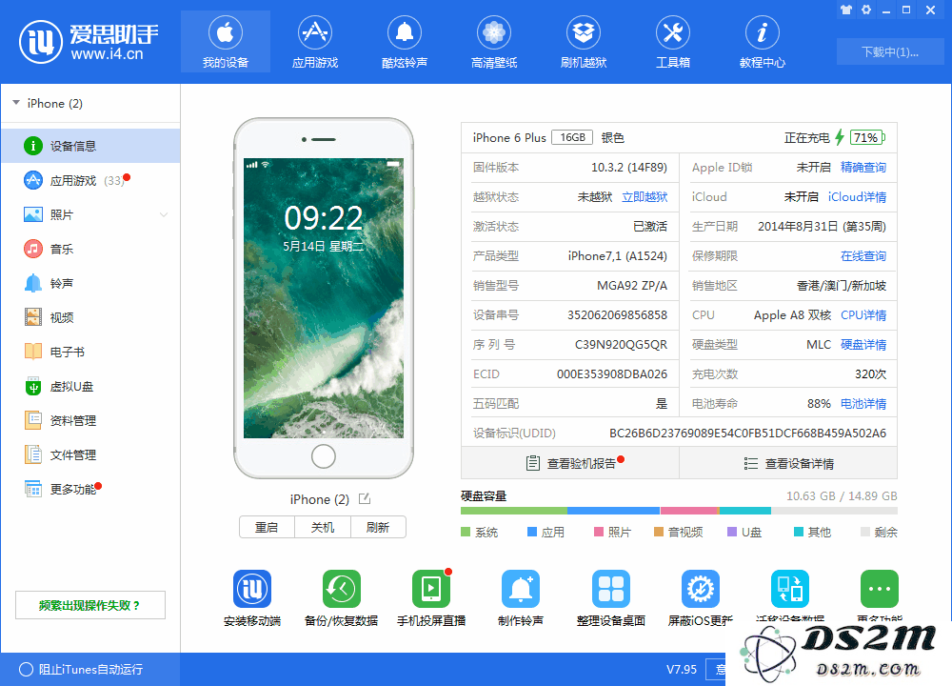Click the 备份/恢复数据 icon

[x=341, y=589]
